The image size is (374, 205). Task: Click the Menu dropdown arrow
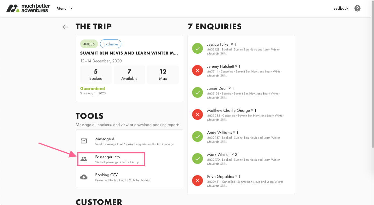[x=71, y=8]
